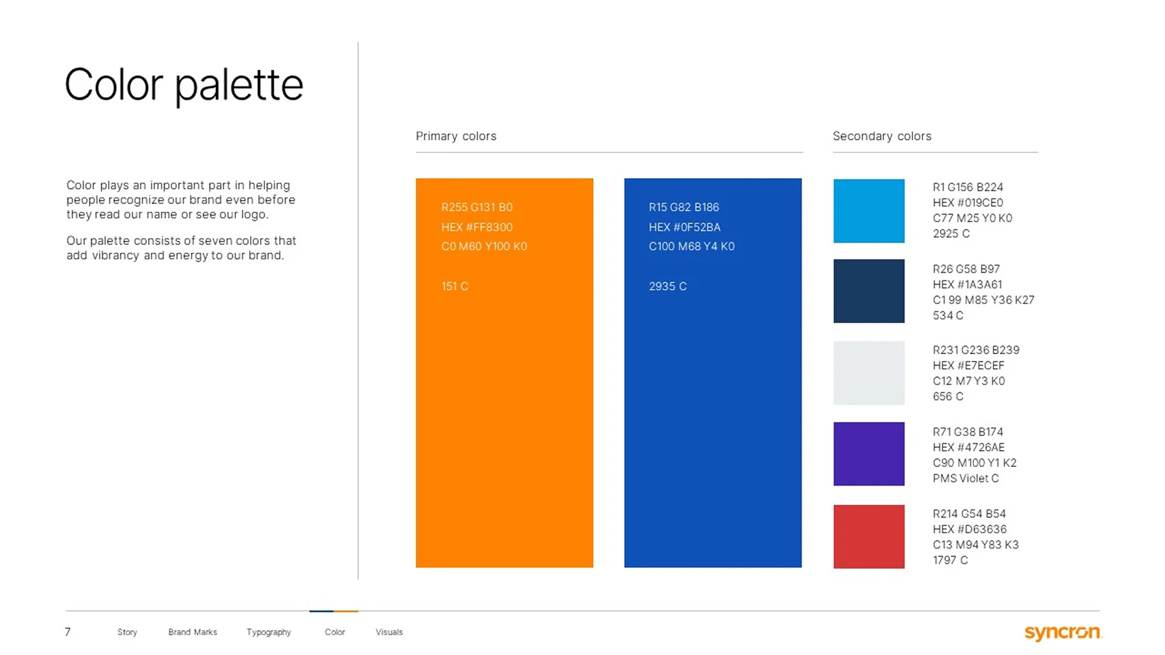Click the HEX #0F52BA value text
Viewport: 1165px width, 655px height.
[x=684, y=227]
